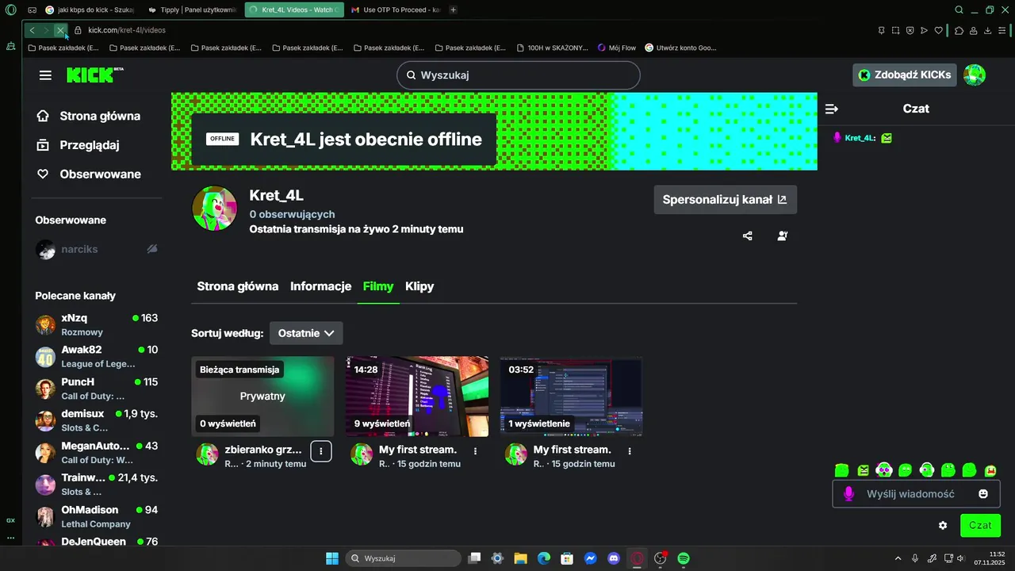Click the KICK logo
The width and height of the screenshot is (1015, 571).
[x=94, y=75]
